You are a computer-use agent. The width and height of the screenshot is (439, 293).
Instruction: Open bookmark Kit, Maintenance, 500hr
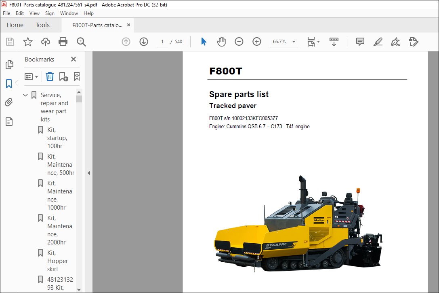[x=61, y=164]
